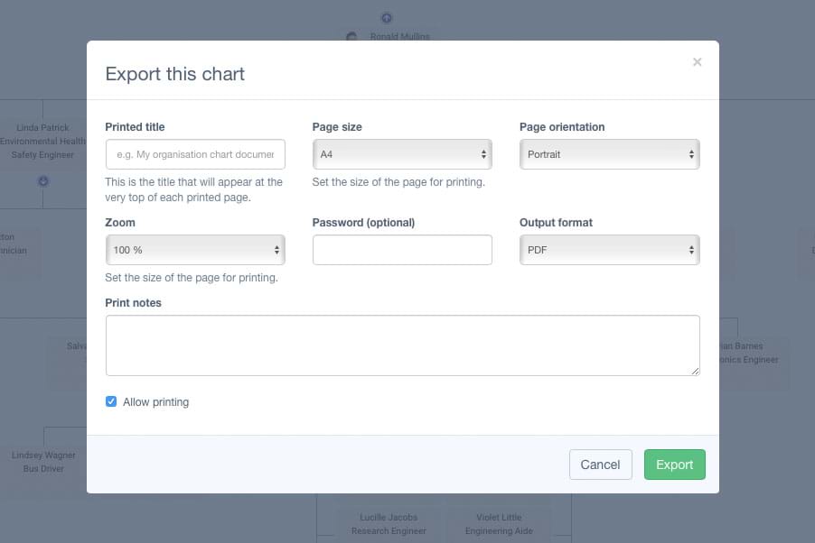The height and width of the screenshot is (543, 815).
Task: Click inside the Print notes text area
Action: pos(402,345)
